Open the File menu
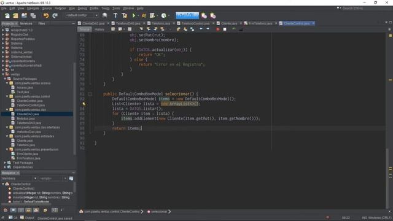This screenshot has height=221, width=393. (x=4, y=8)
